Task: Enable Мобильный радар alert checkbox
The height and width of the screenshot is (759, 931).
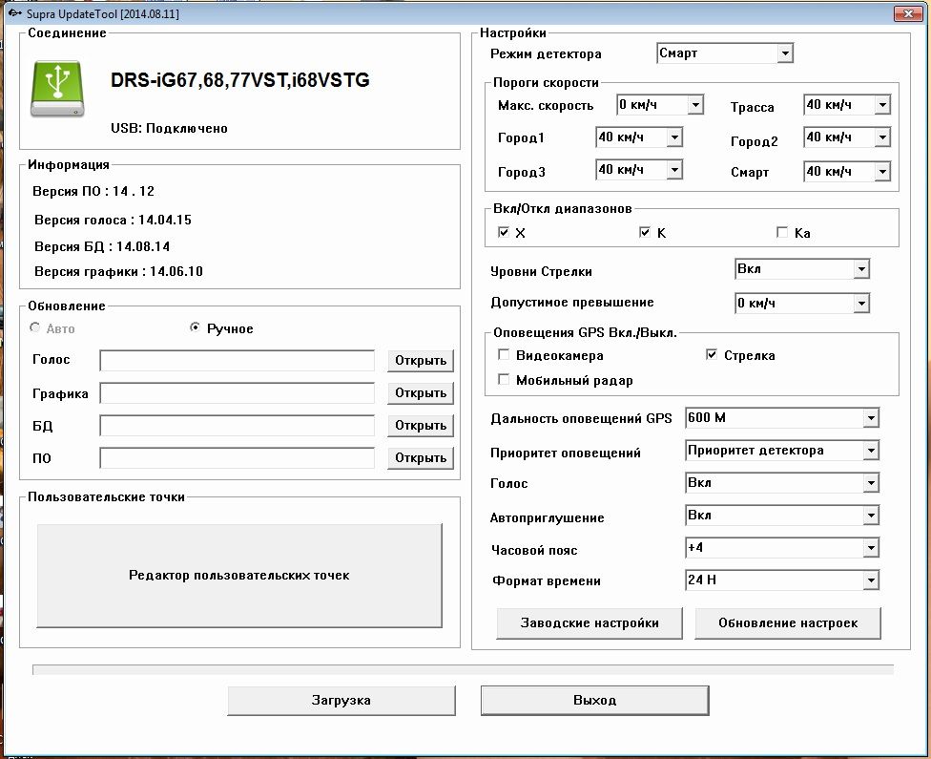Action: click(x=504, y=379)
